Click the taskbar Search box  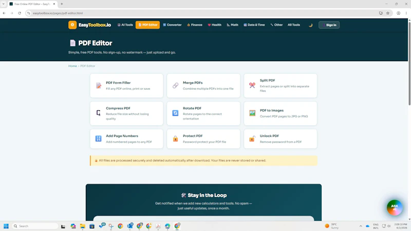(x=35, y=226)
